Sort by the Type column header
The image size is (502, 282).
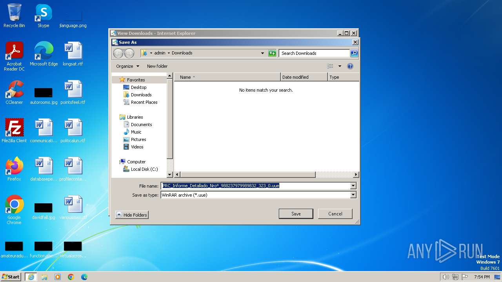(343, 77)
